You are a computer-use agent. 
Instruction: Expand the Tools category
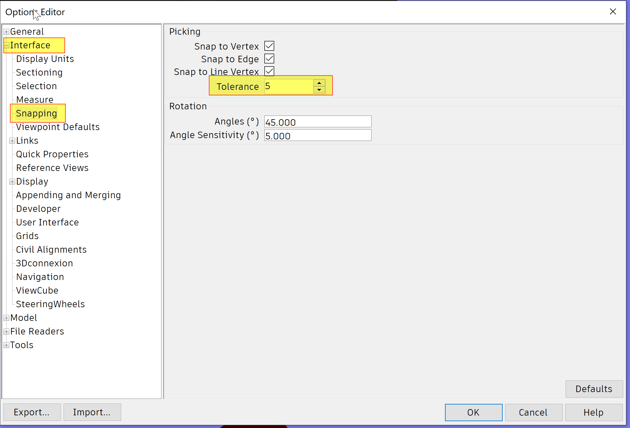[x=6, y=345]
